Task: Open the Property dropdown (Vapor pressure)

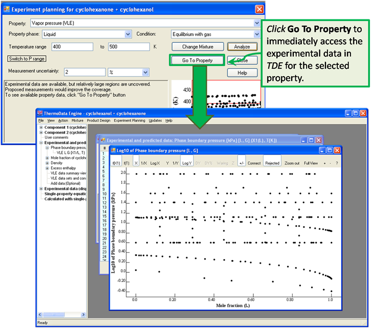Action: 257,23
